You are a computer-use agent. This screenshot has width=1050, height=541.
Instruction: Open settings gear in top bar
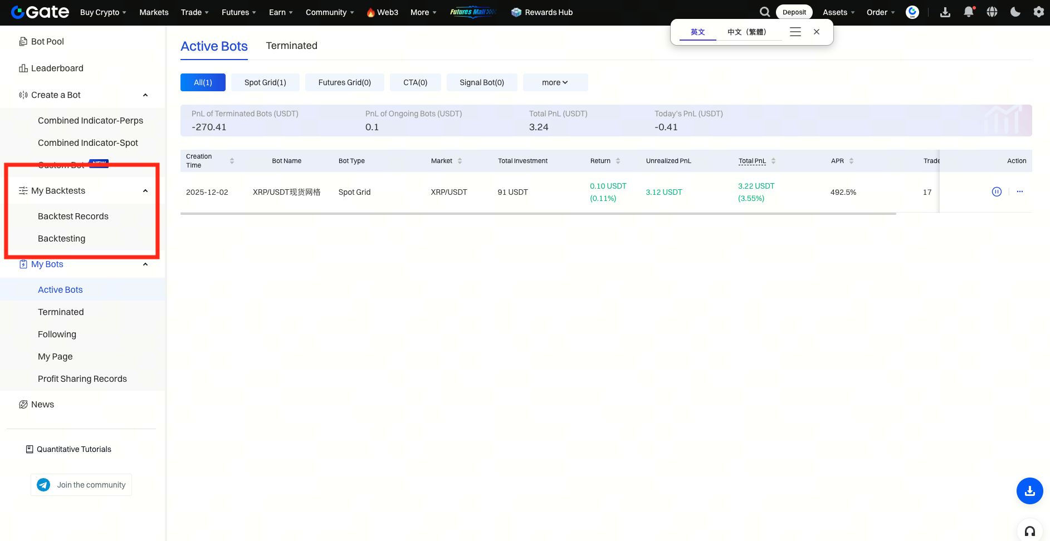[x=1038, y=12]
